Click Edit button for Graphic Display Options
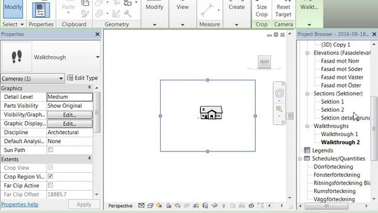378x213 pixels. 70,124
